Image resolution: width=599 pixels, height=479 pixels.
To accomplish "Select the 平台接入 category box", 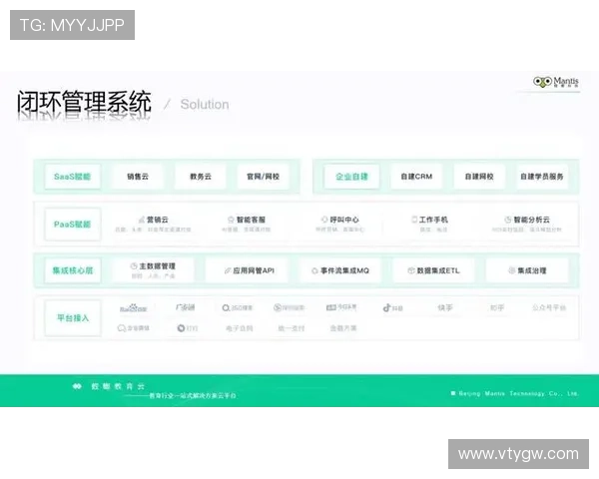I will pyautogui.click(x=73, y=317).
